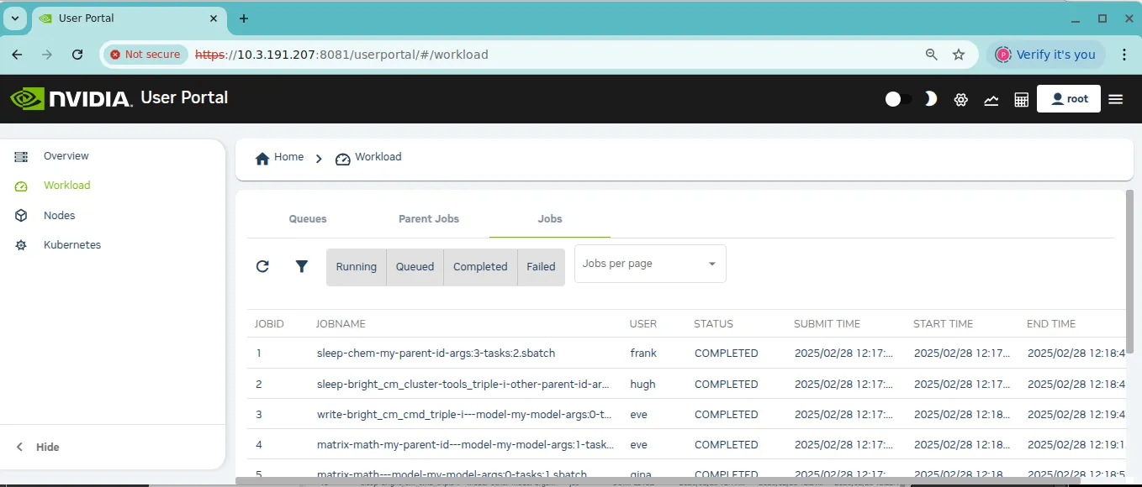Select Workload in the sidebar

click(x=66, y=186)
